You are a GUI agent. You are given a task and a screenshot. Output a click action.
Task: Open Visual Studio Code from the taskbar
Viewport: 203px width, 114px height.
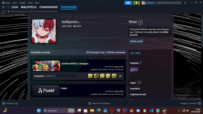(151, 110)
